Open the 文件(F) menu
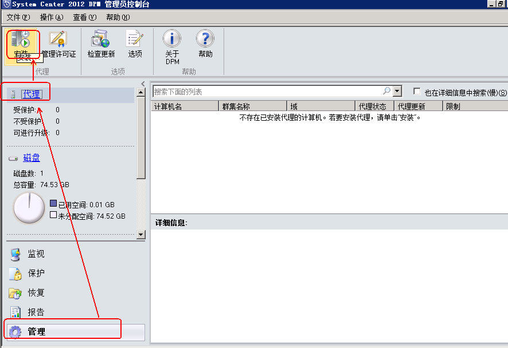This screenshot has width=508, height=348. [18, 18]
